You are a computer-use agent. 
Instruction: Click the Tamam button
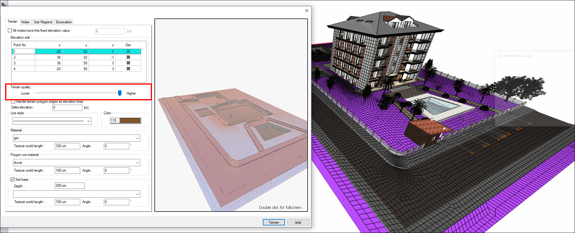tap(274, 222)
